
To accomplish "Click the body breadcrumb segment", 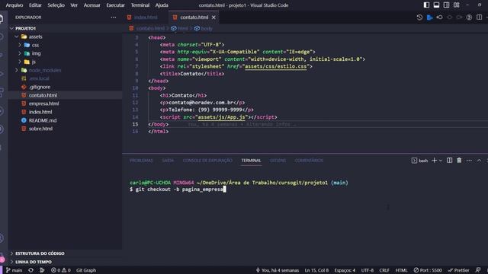I will [x=207, y=28].
